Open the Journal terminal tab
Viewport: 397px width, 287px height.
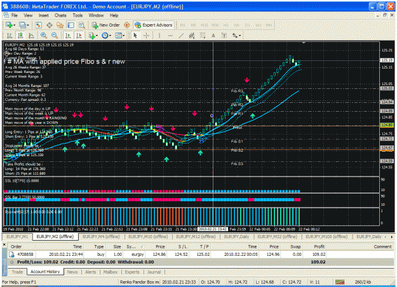click(154, 272)
